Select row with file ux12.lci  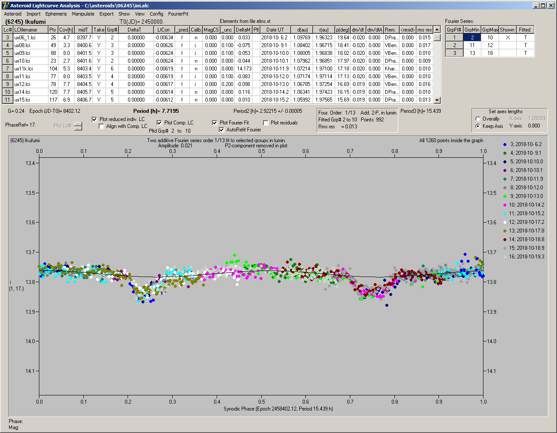pos(218,84)
